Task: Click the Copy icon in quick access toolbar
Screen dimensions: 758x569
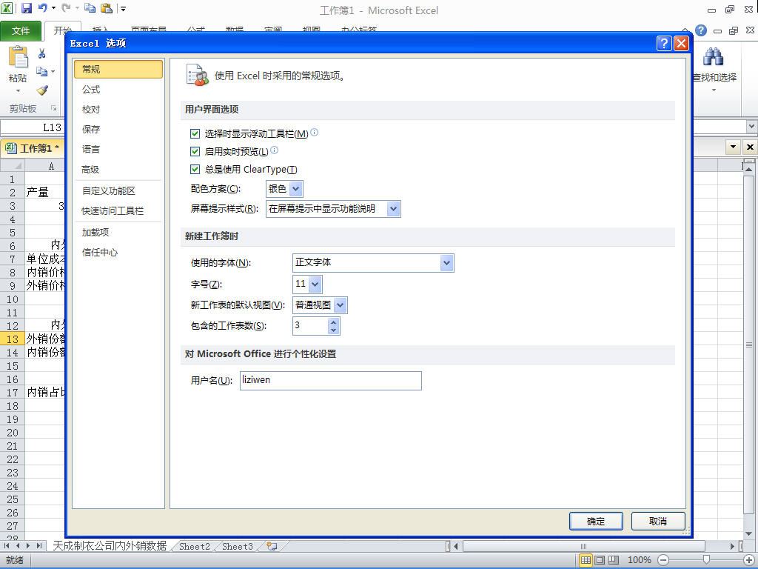Action: click(x=90, y=8)
